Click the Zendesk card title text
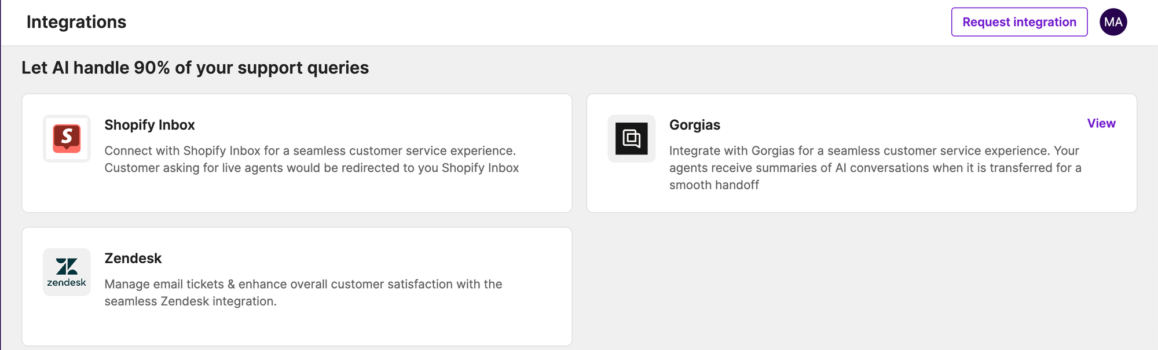Screen dimensions: 1158x350 tap(133, 259)
